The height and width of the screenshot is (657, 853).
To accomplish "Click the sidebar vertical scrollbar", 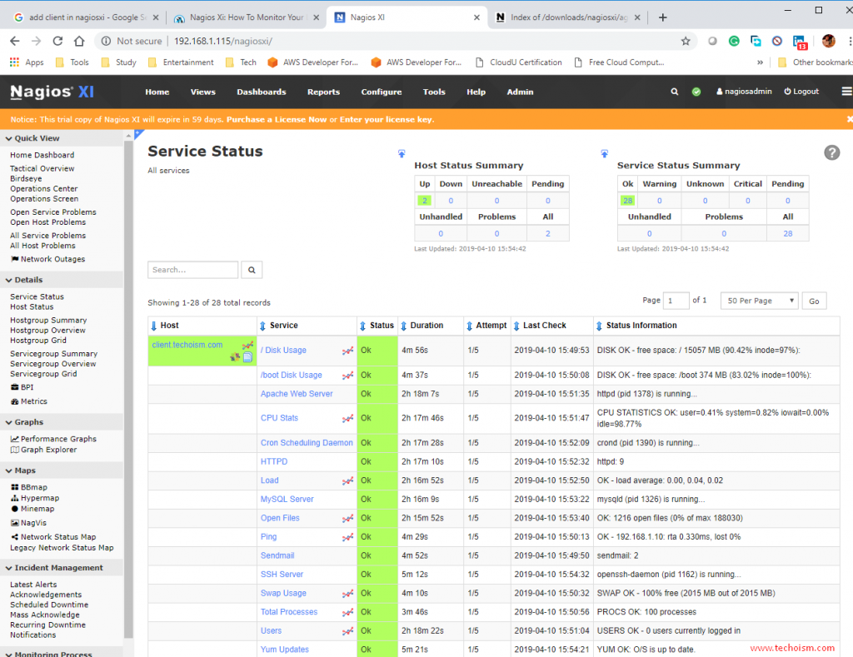I will (x=128, y=389).
